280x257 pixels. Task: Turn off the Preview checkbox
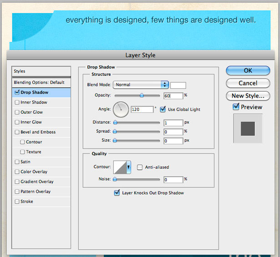coord(236,107)
